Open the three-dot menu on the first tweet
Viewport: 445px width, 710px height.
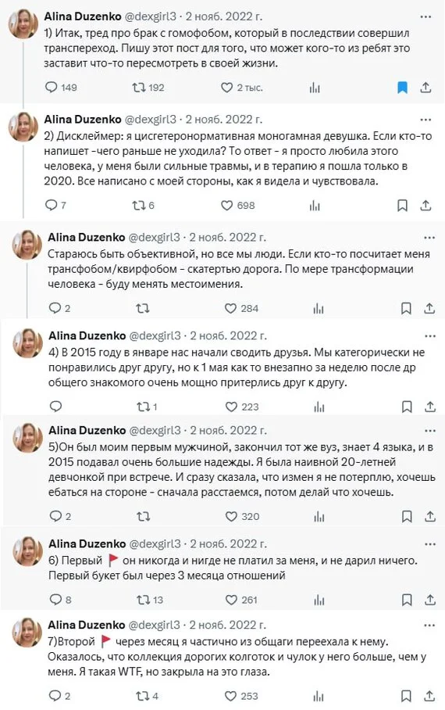click(x=425, y=16)
